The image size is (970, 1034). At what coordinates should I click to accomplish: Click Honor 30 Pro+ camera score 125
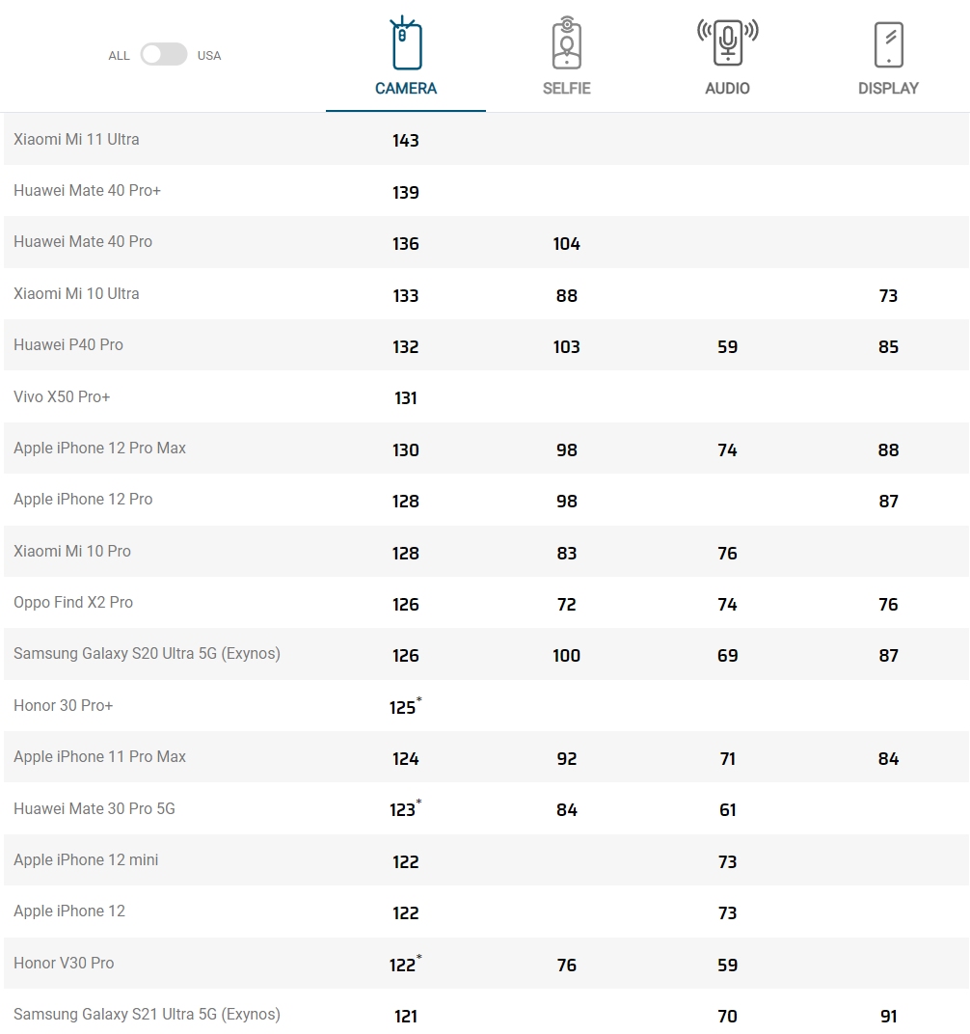[x=403, y=707]
